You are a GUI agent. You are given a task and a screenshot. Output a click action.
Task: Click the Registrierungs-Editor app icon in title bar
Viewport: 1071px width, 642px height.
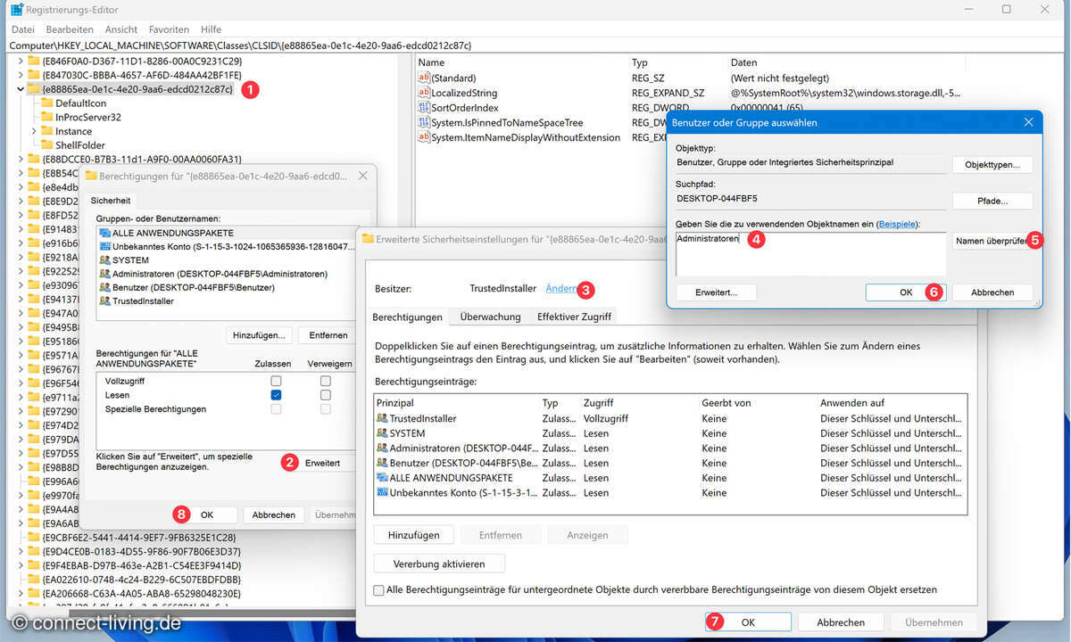coord(17,9)
